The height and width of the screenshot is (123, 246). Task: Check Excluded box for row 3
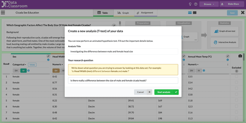point(236,88)
